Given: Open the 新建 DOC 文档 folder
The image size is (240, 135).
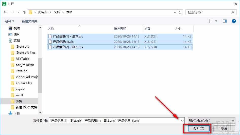Looking at the screenshot, I should pos(26,107).
